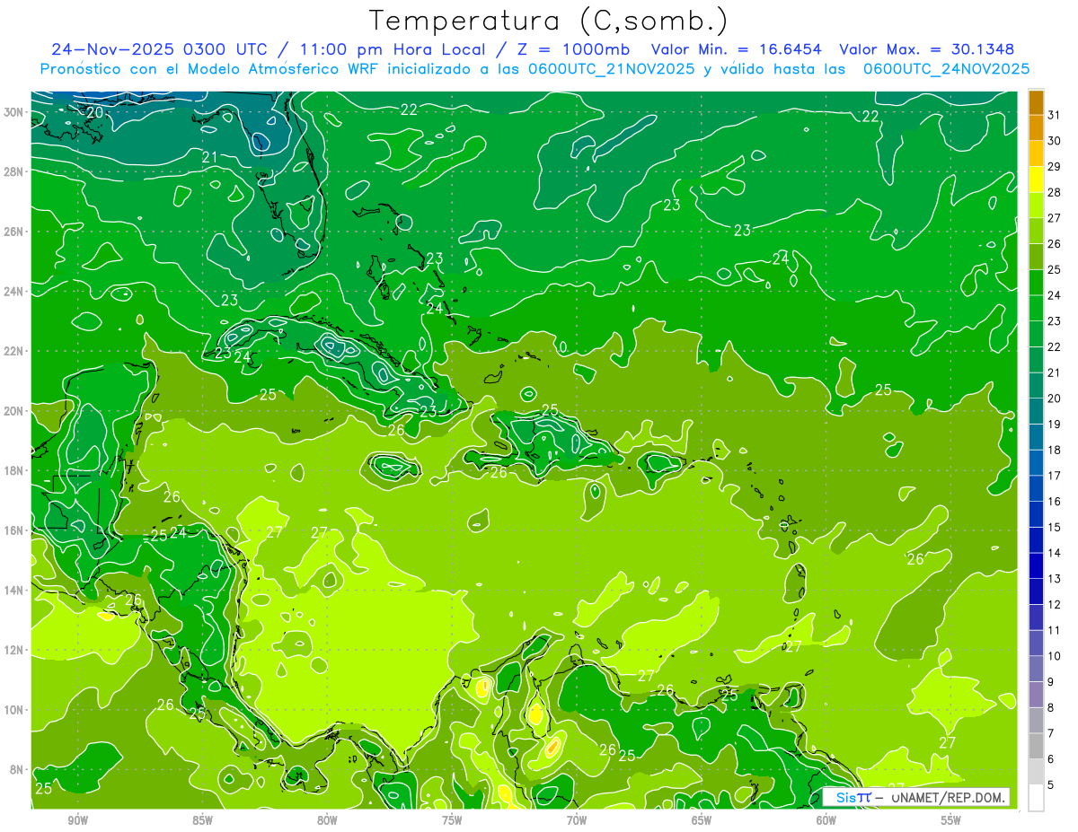Image resolution: width=1078 pixels, height=832 pixels.
Task: Click the '26N' latitude axis label
Action: click(x=13, y=232)
